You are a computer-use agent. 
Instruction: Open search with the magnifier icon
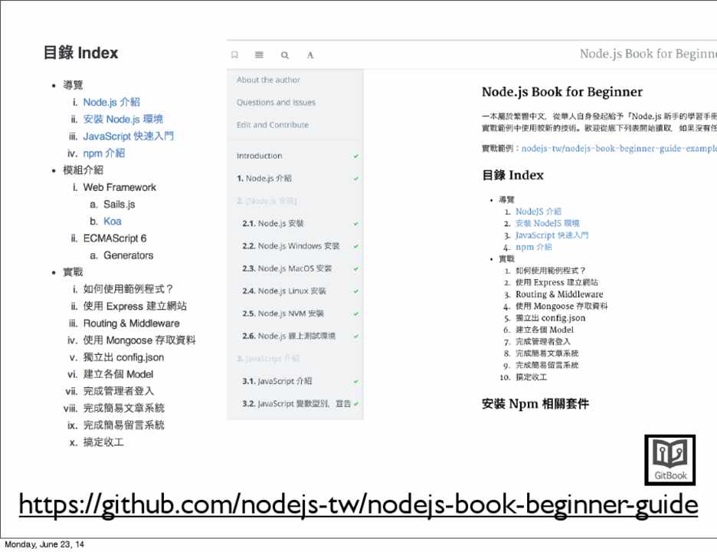284,55
